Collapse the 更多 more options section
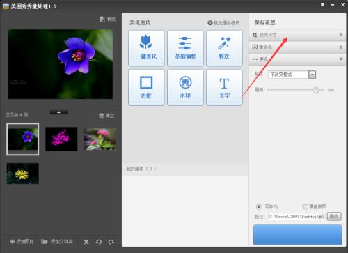This screenshot has width=348, height=253. [297, 59]
